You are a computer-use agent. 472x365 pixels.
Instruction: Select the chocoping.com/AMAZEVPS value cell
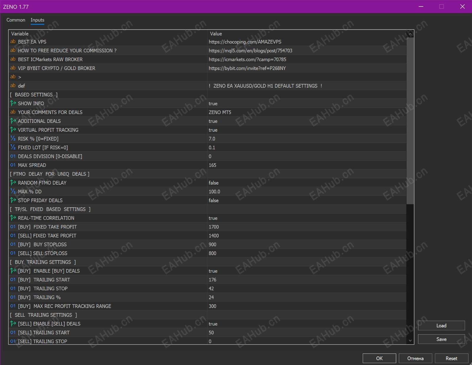click(307, 42)
